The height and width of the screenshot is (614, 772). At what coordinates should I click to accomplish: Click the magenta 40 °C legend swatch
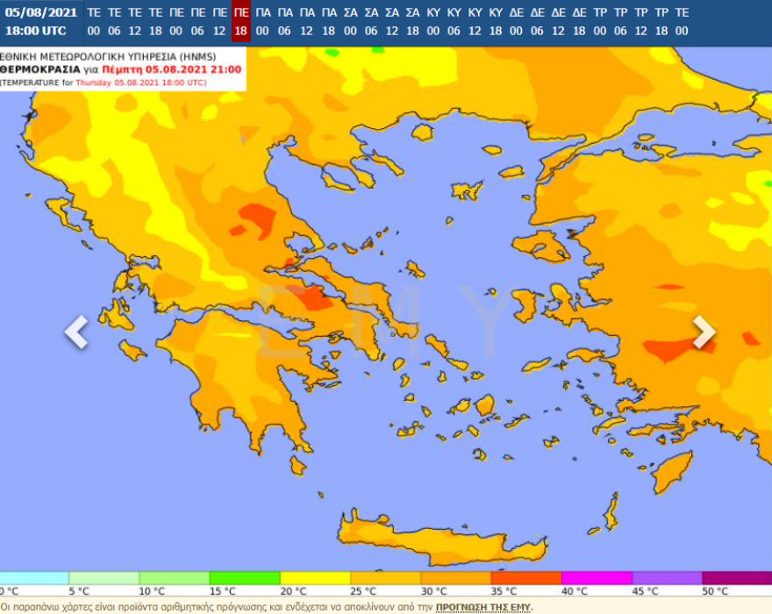click(597, 577)
